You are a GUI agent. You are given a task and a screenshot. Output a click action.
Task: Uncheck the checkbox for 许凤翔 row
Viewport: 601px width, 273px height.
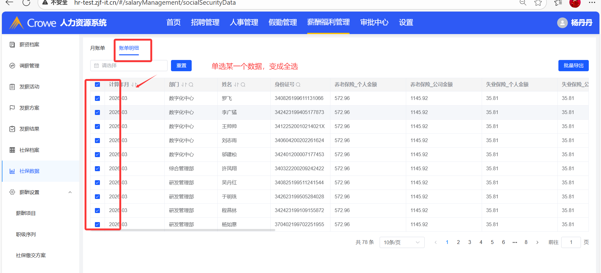click(97, 169)
